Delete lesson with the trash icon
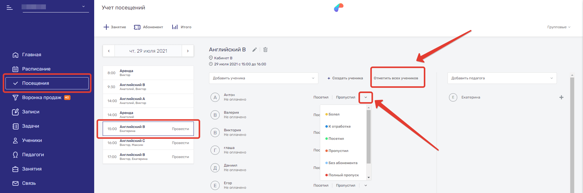 (265, 50)
